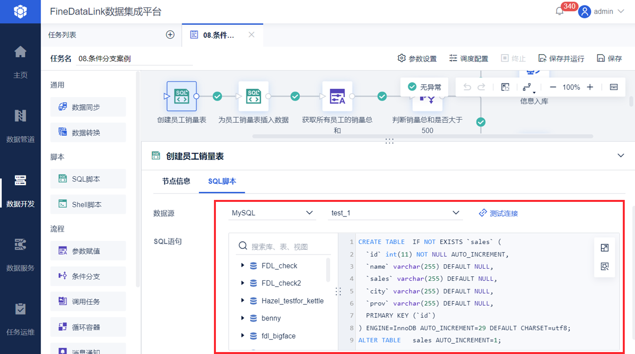Expand the Hazel_testfor_kettle database node
This screenshot has width=635, height=354.
(243, 301)
